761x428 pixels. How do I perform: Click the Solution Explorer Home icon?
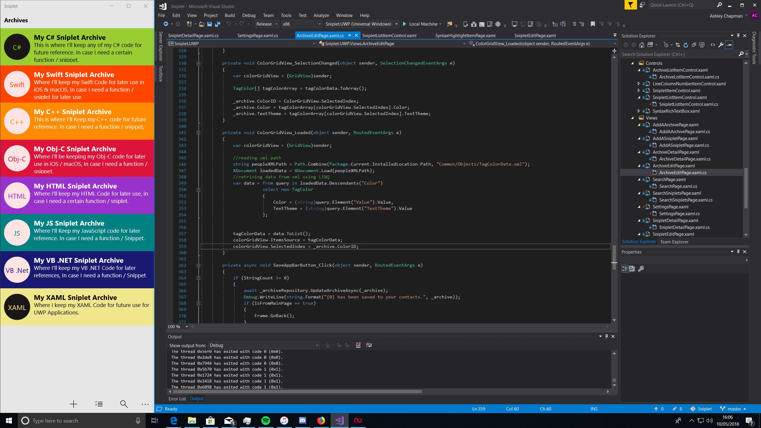[x=642, y=45]
